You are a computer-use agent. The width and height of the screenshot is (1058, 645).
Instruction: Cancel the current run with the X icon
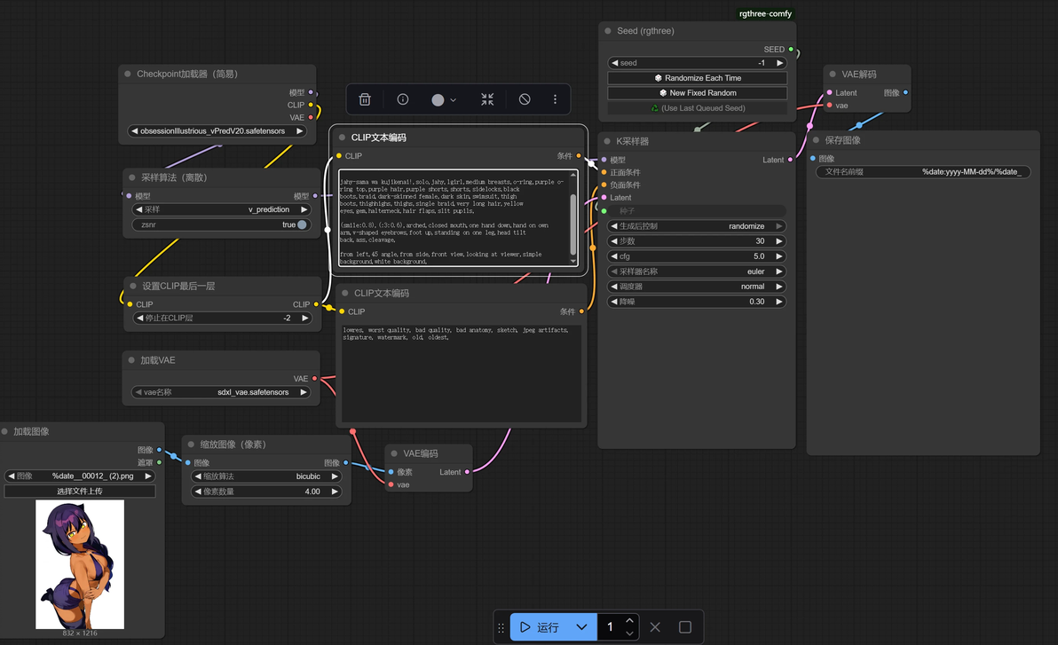[x=655, y=626]
